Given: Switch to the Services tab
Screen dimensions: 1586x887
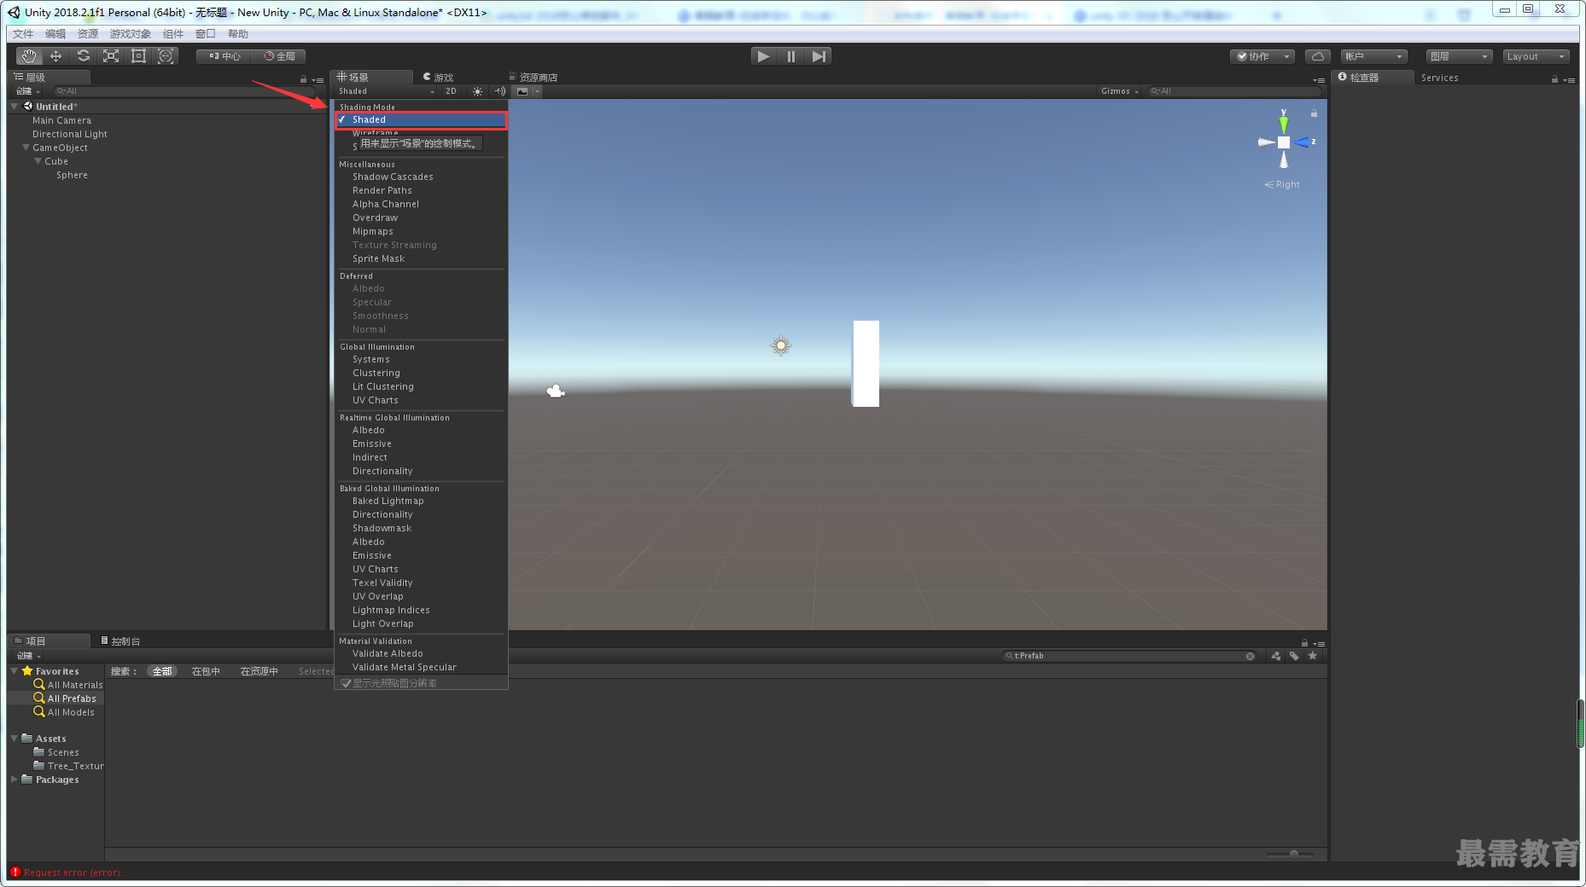Looking at the screenshot, I should (1440, 78).
